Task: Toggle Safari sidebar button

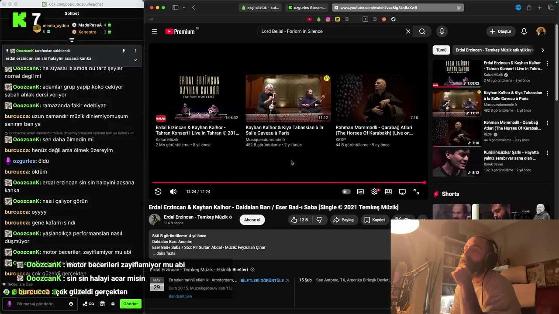Action: 175,7
